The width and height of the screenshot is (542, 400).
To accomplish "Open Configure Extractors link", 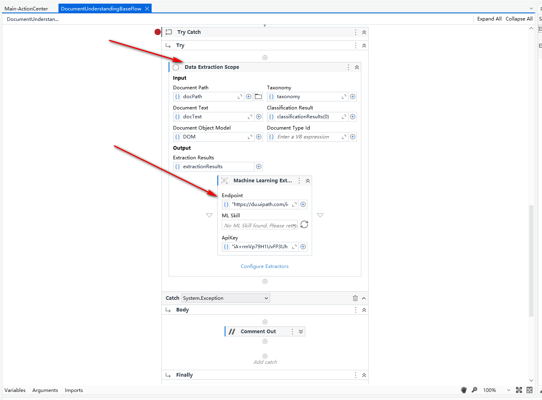I will pyautogui.click(x=265, y=266).
